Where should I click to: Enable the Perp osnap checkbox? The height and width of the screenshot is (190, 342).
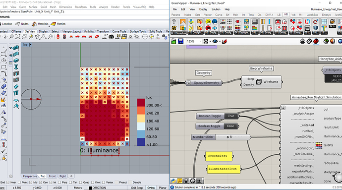[x=59, y=183]
